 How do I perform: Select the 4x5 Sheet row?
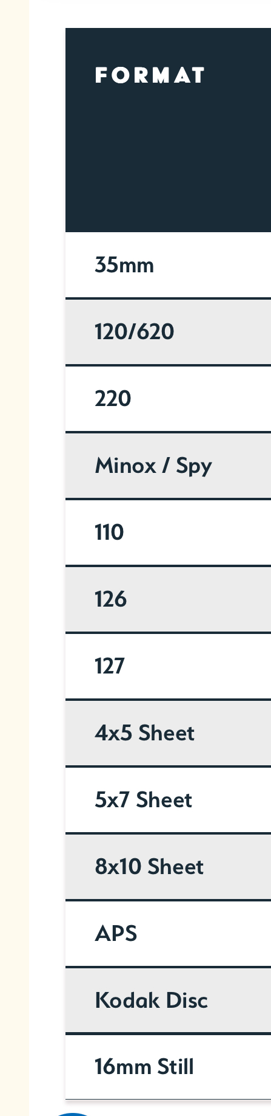(168, 733)
